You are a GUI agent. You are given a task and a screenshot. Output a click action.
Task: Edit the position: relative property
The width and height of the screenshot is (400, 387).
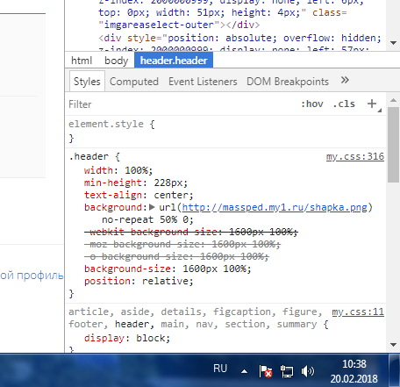tap(139, 281)
